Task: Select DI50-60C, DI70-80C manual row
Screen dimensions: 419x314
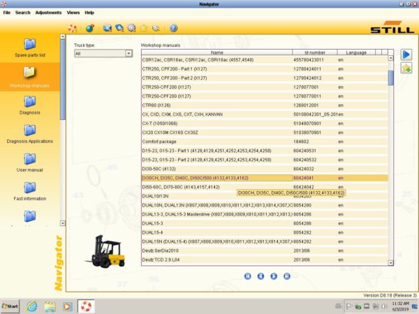Action: click(265, 187)
